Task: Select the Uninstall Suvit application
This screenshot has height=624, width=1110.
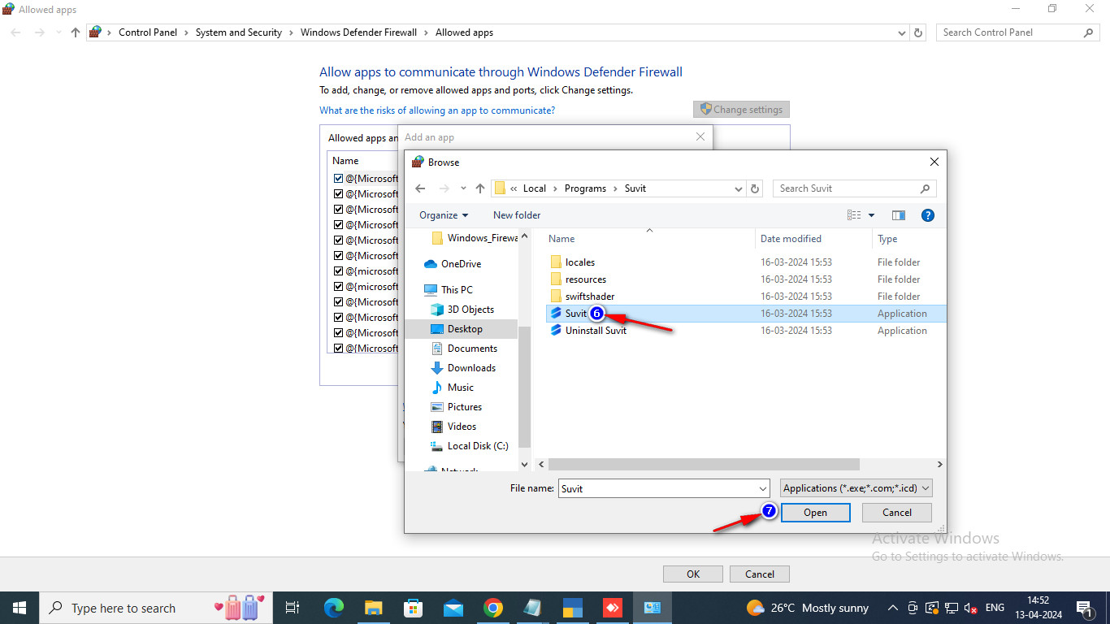Action: tap(596, 331)
